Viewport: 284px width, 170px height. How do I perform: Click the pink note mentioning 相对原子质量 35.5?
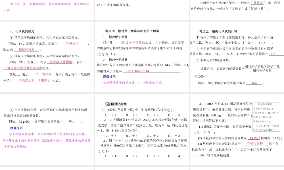point(47,140)
